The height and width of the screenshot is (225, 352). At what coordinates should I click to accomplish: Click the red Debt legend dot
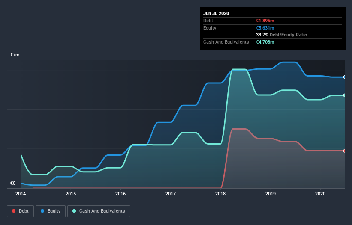[x=14, y=211]
